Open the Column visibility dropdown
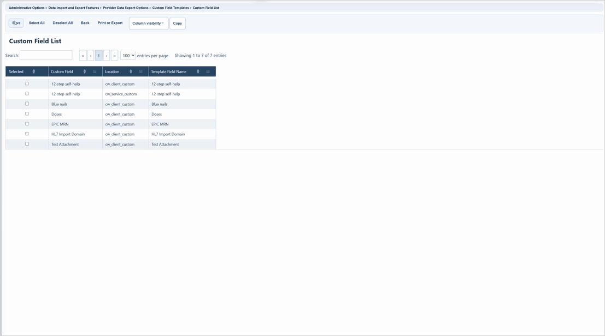605x336 pixels. (x=149, y=23)
